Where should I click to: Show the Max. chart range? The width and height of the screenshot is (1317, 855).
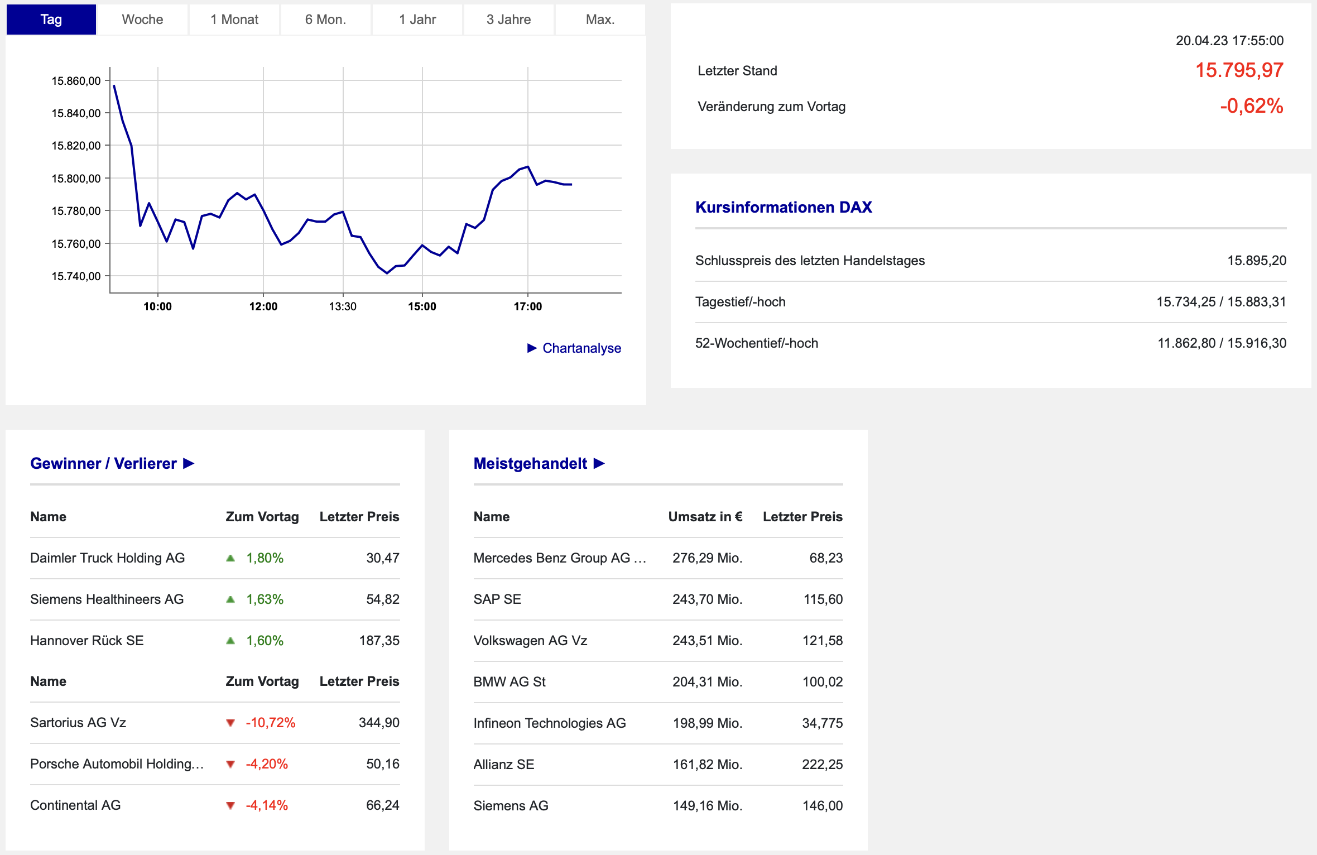click(x=600, y=20)
